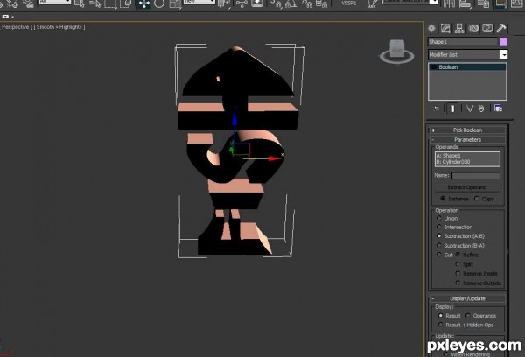The image size is (525, 357).
Task: Open the Create command panel tab
Action: pyautogui.click(x=431, y=29)
